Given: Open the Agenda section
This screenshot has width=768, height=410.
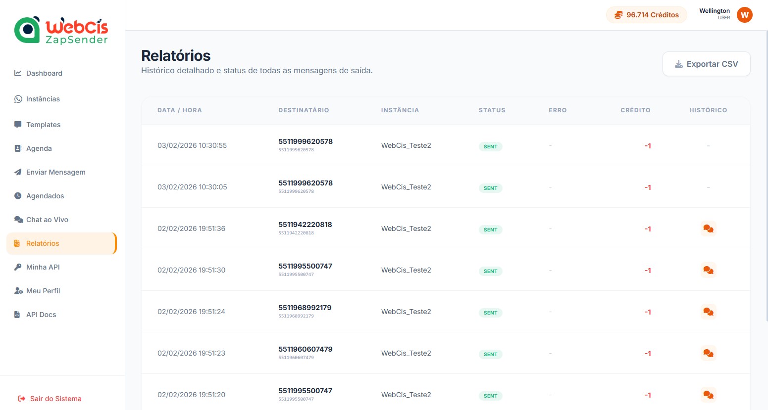Looking at the screenshot, I should point(39,148).
